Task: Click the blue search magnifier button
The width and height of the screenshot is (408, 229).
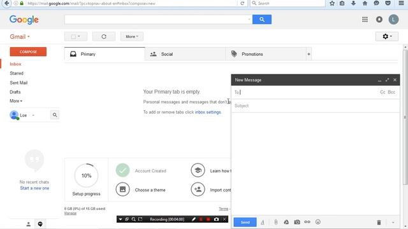Action: click(262, 20)
